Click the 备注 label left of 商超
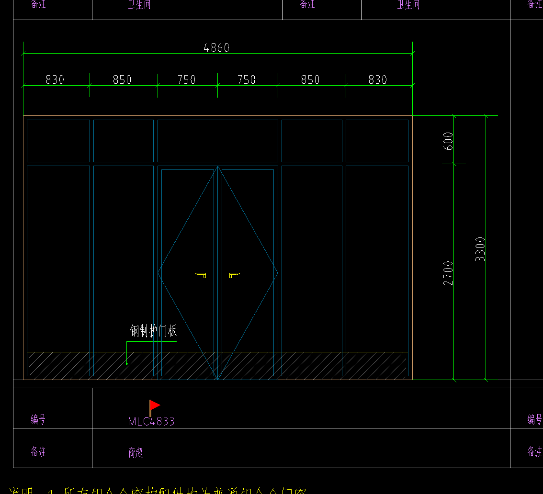The width and height of the screenshot is (543, 494). tap(38, 451)
